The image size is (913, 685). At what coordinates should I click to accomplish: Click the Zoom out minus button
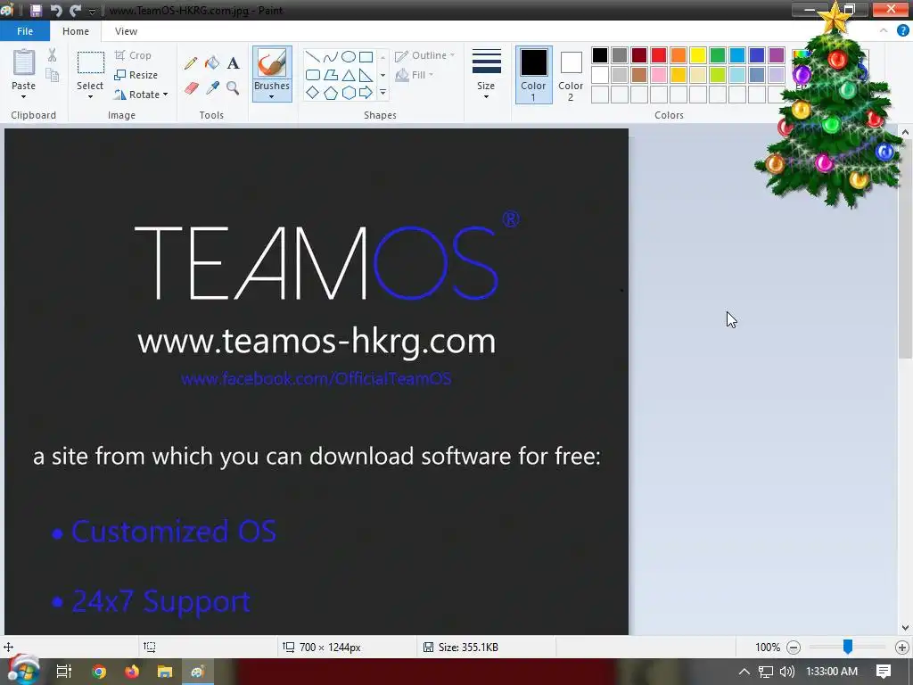793,648
